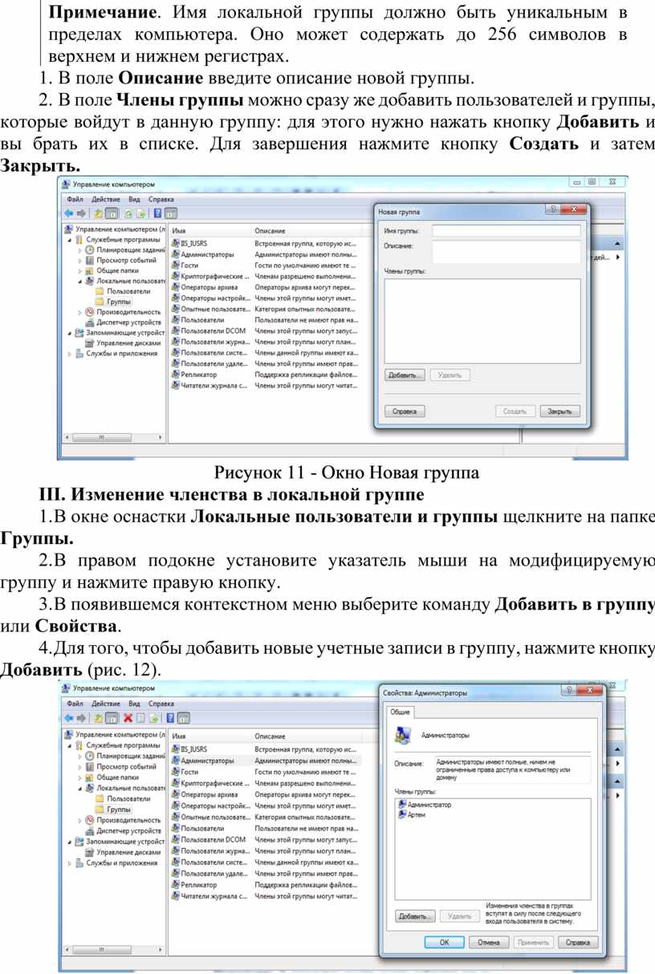Click Описание field in Новая группа dialog
The height and width of the screenshot is (974, 655).
click(506, 252)
